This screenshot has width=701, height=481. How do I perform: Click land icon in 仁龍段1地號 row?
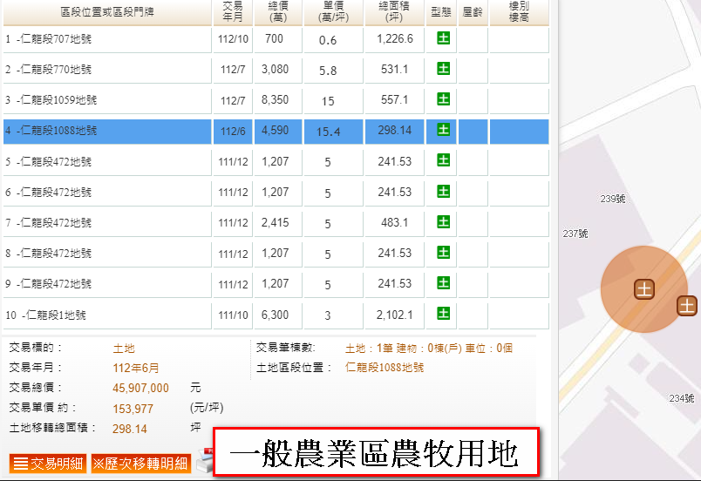coord(443,314)
